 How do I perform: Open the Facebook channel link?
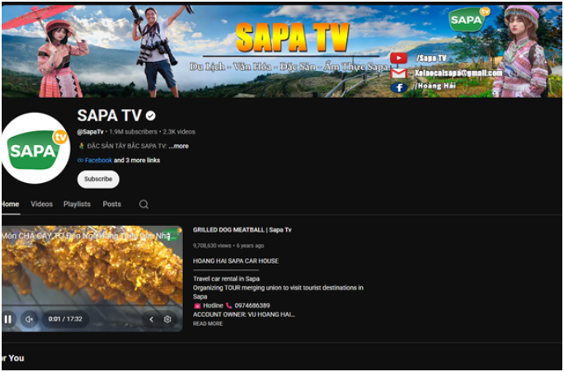[x=98, y=161]
